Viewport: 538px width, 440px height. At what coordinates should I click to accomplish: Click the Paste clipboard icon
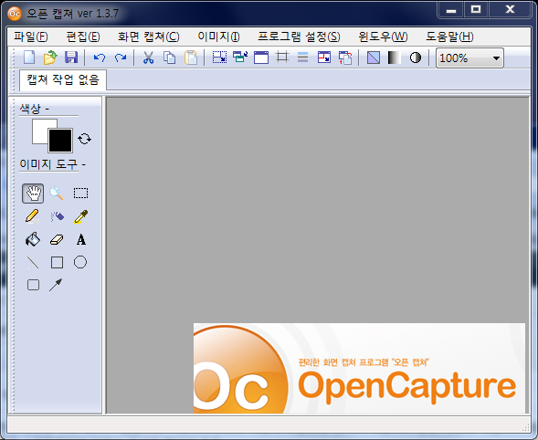point(191,58)
